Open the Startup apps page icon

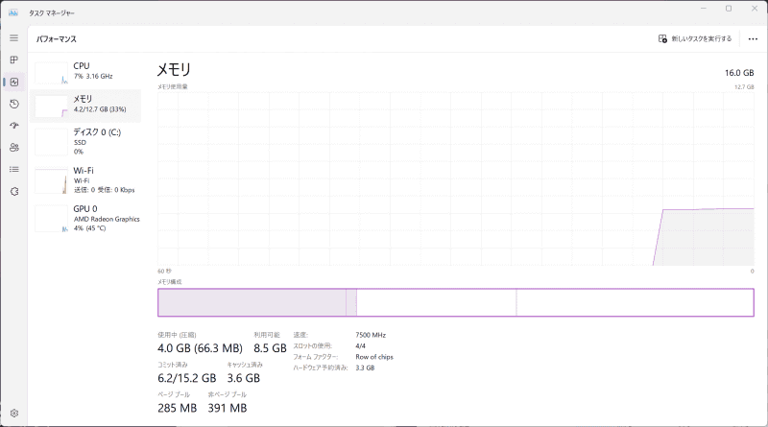click(x=13, y=126)
